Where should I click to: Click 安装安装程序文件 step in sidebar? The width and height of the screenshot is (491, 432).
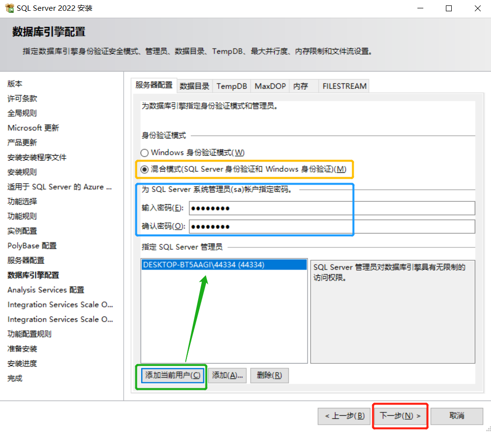click(37, 158)
